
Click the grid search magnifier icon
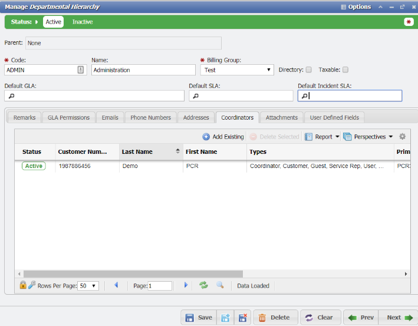pos(220,285)
